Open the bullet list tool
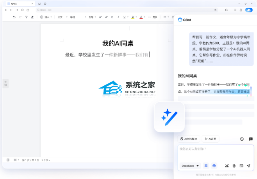Image resolution: width=257 pixels, height=179 pixels. (165, 17)
